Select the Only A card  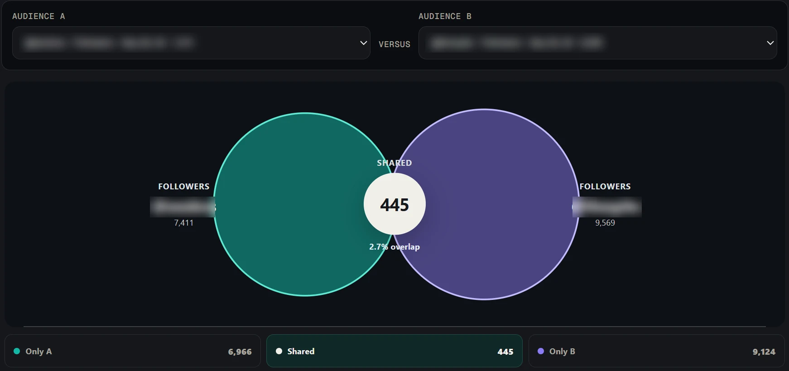tap(133, 351)
